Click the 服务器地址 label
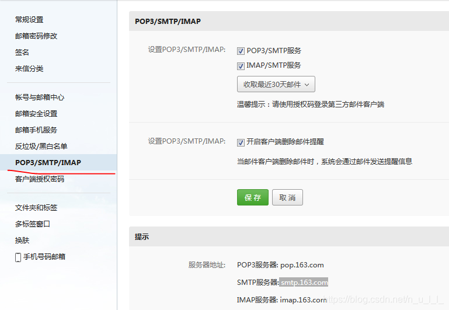Image resolution: width=449 pixels, height=310 pixels. [207, 265]
